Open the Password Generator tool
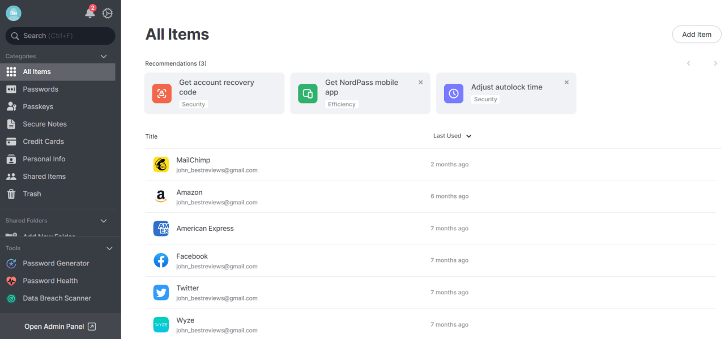The height and width of the screenshot is (339, 725). [x=56, y=263]
